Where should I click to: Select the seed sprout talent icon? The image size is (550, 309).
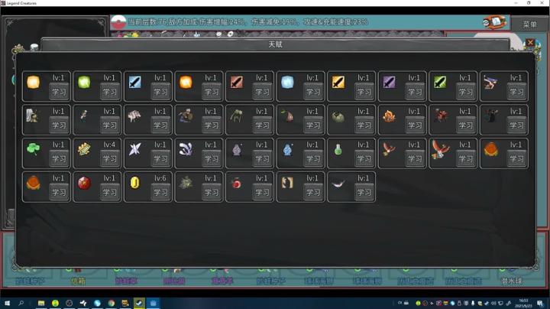287,115
